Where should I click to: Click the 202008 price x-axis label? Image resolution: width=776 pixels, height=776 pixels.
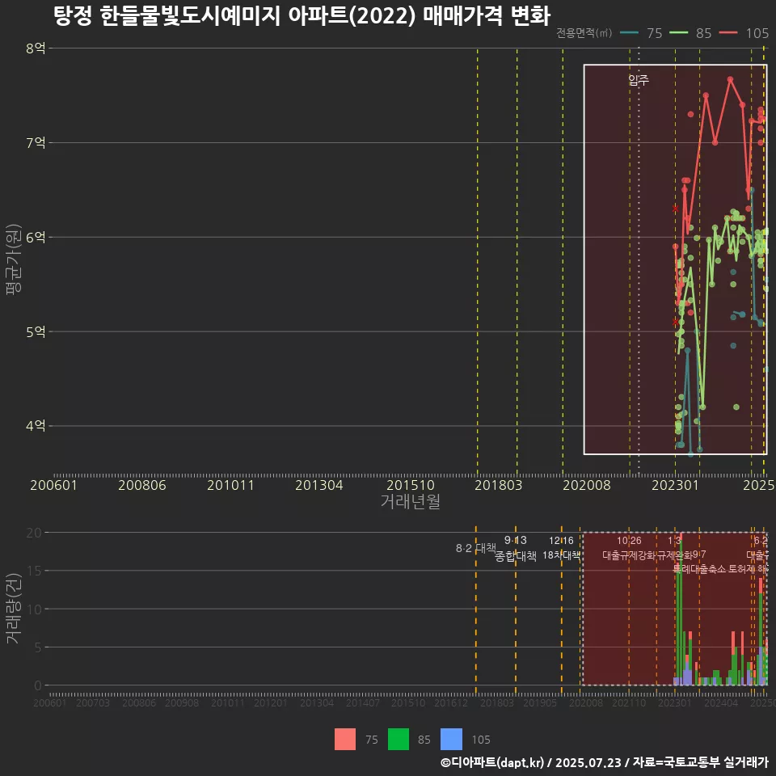587,485
